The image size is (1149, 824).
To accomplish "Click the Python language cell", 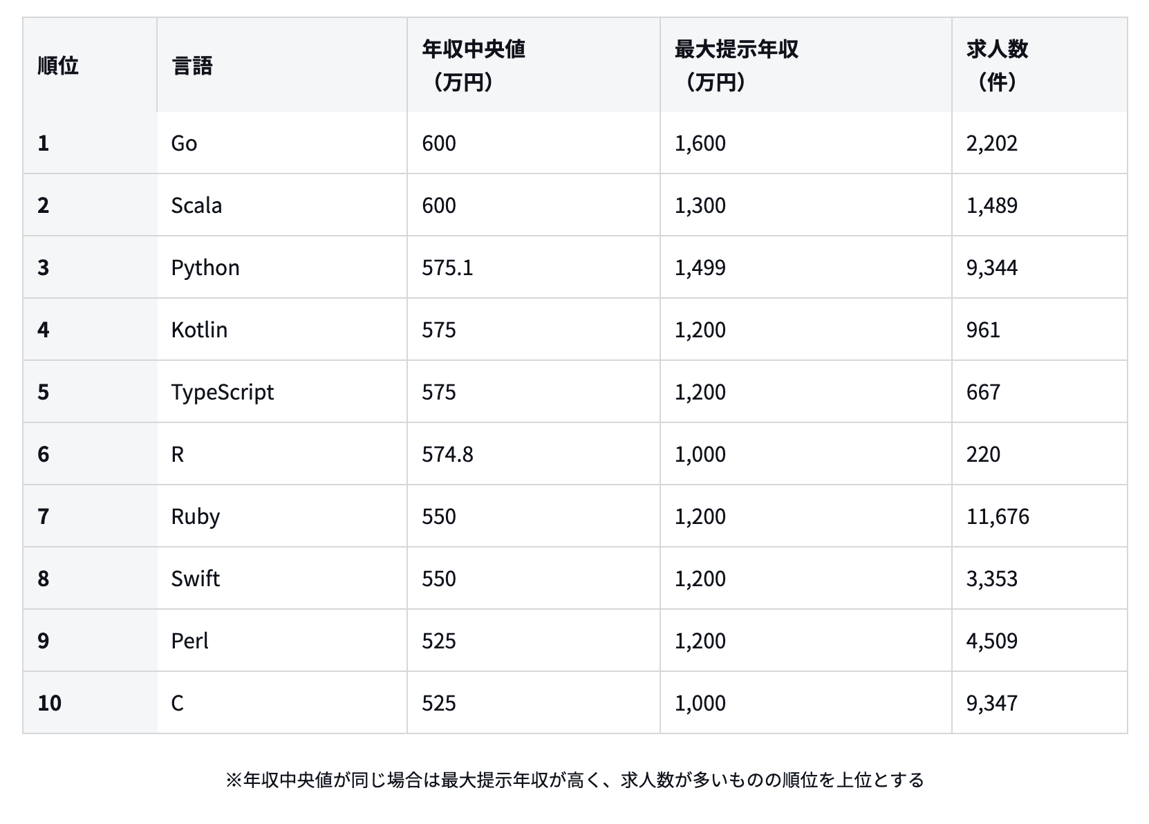I will tap(205, 268).
